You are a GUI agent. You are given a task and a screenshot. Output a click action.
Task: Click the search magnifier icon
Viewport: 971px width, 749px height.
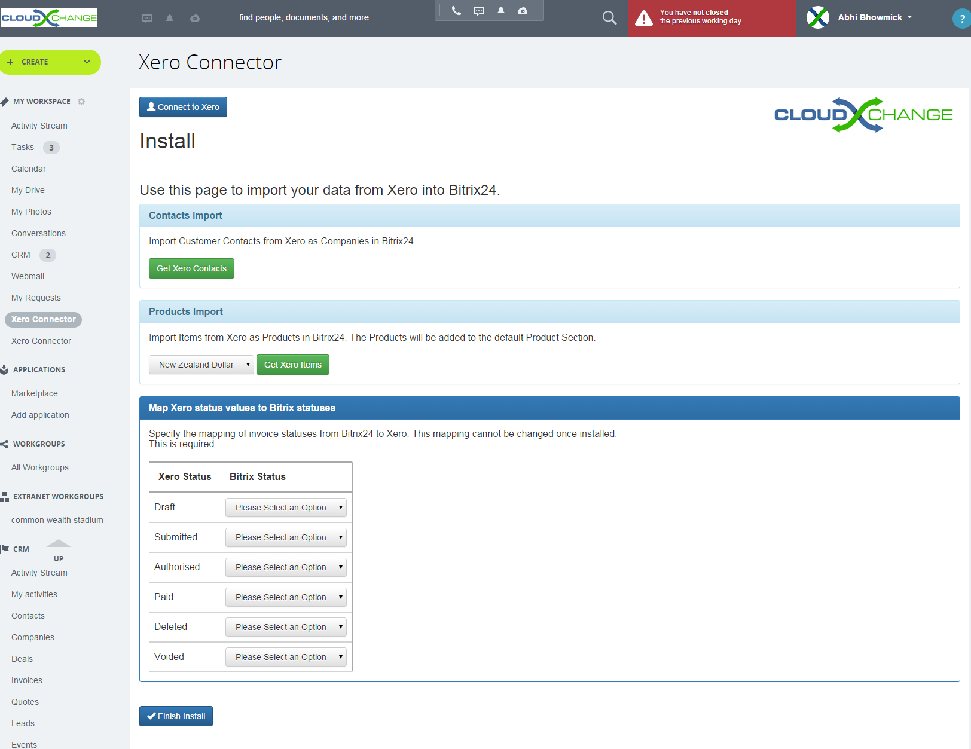609,17
